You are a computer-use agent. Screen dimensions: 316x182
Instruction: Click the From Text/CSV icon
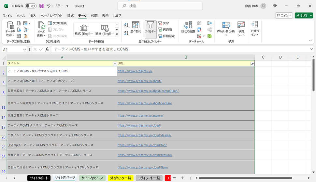pos(19,23)
